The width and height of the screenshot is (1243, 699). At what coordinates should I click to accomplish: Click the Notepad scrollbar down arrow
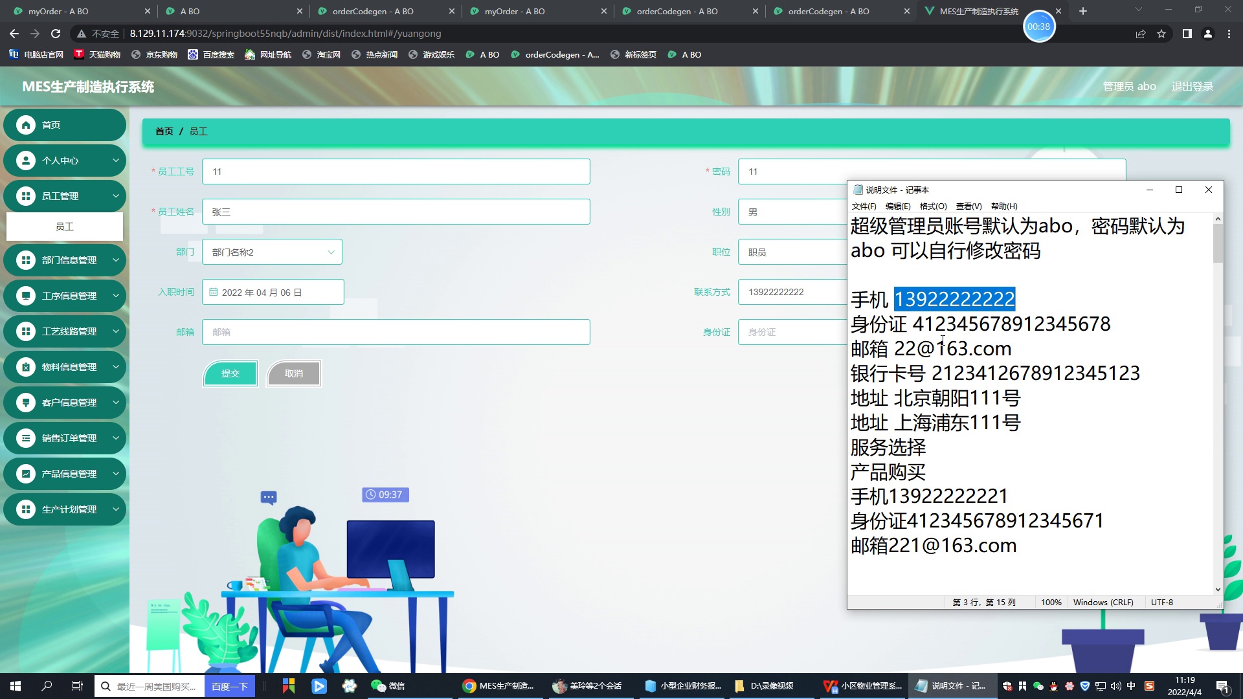coord(1218,589)
